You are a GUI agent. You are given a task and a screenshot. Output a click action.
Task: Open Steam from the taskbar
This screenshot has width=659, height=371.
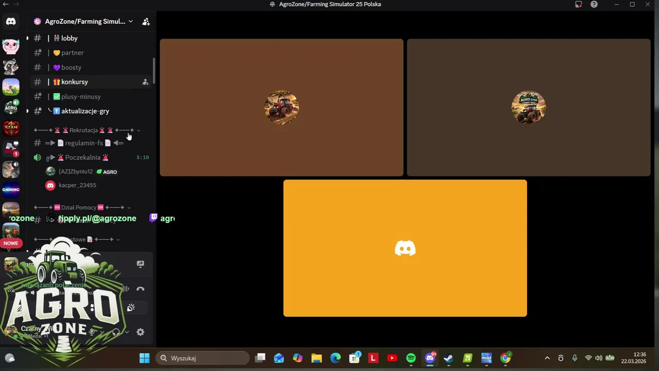448,358
